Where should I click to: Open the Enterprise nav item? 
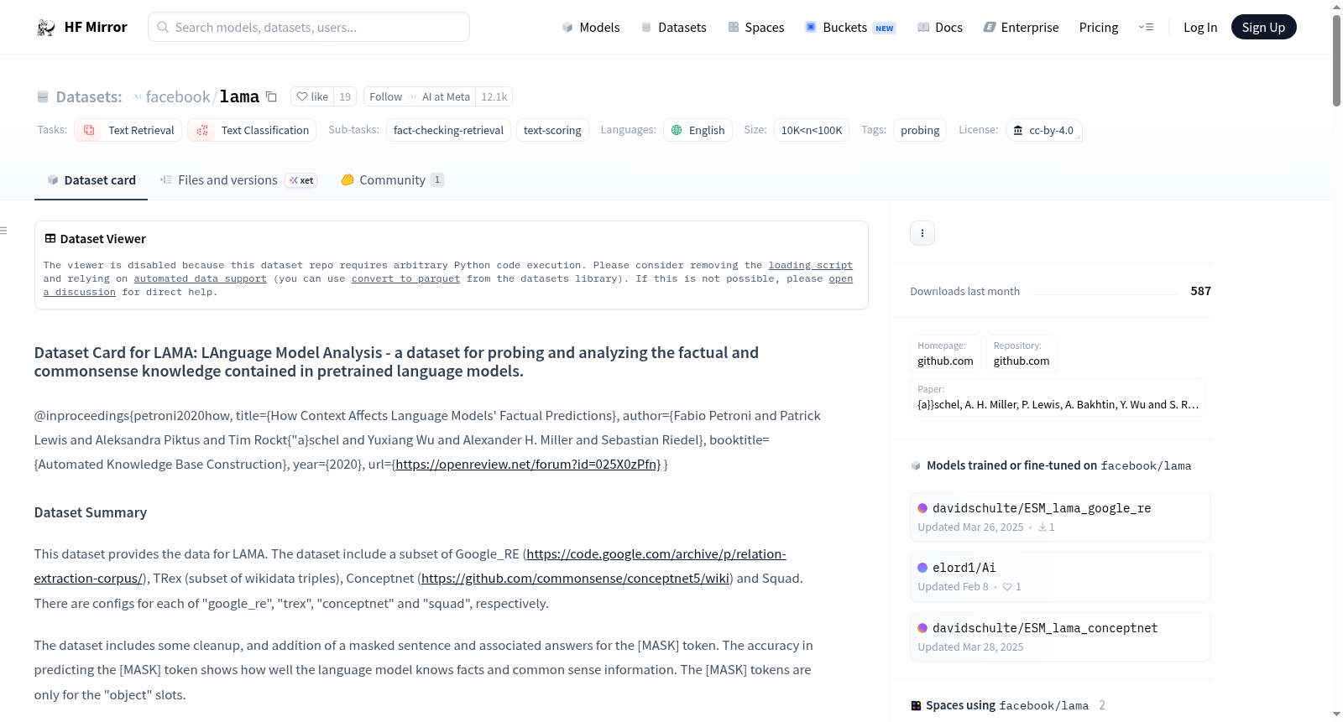pyautogui.click(x=1022, y=27)
